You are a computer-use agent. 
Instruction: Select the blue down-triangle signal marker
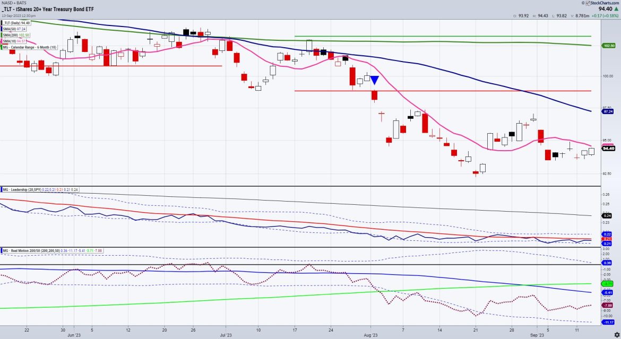click(x=374, y=80)
